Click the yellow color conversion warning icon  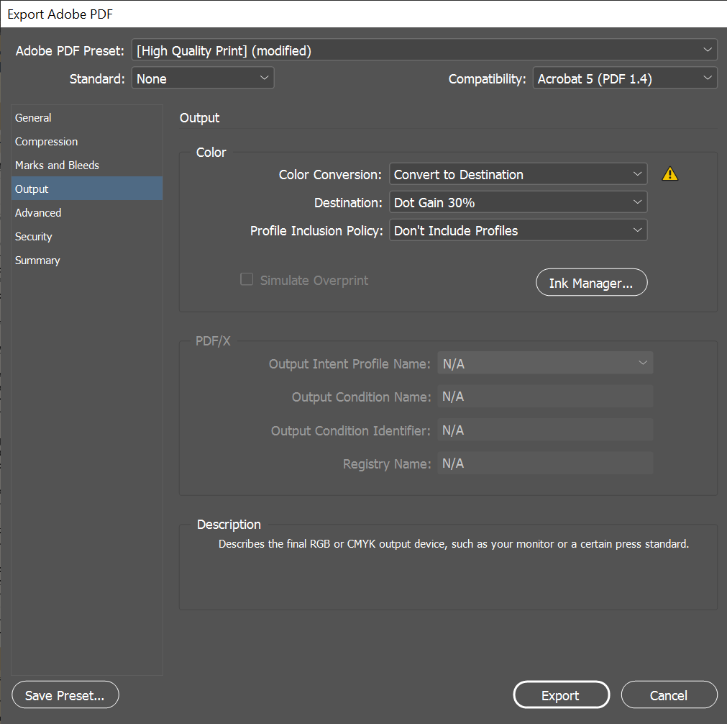670,174
